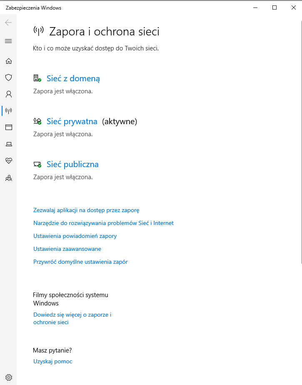Open Device performance & health heart icon

click(x=8, y=161)
